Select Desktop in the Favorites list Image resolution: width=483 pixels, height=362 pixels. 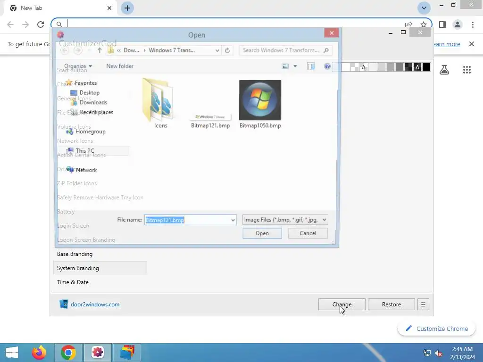(89, 93)
